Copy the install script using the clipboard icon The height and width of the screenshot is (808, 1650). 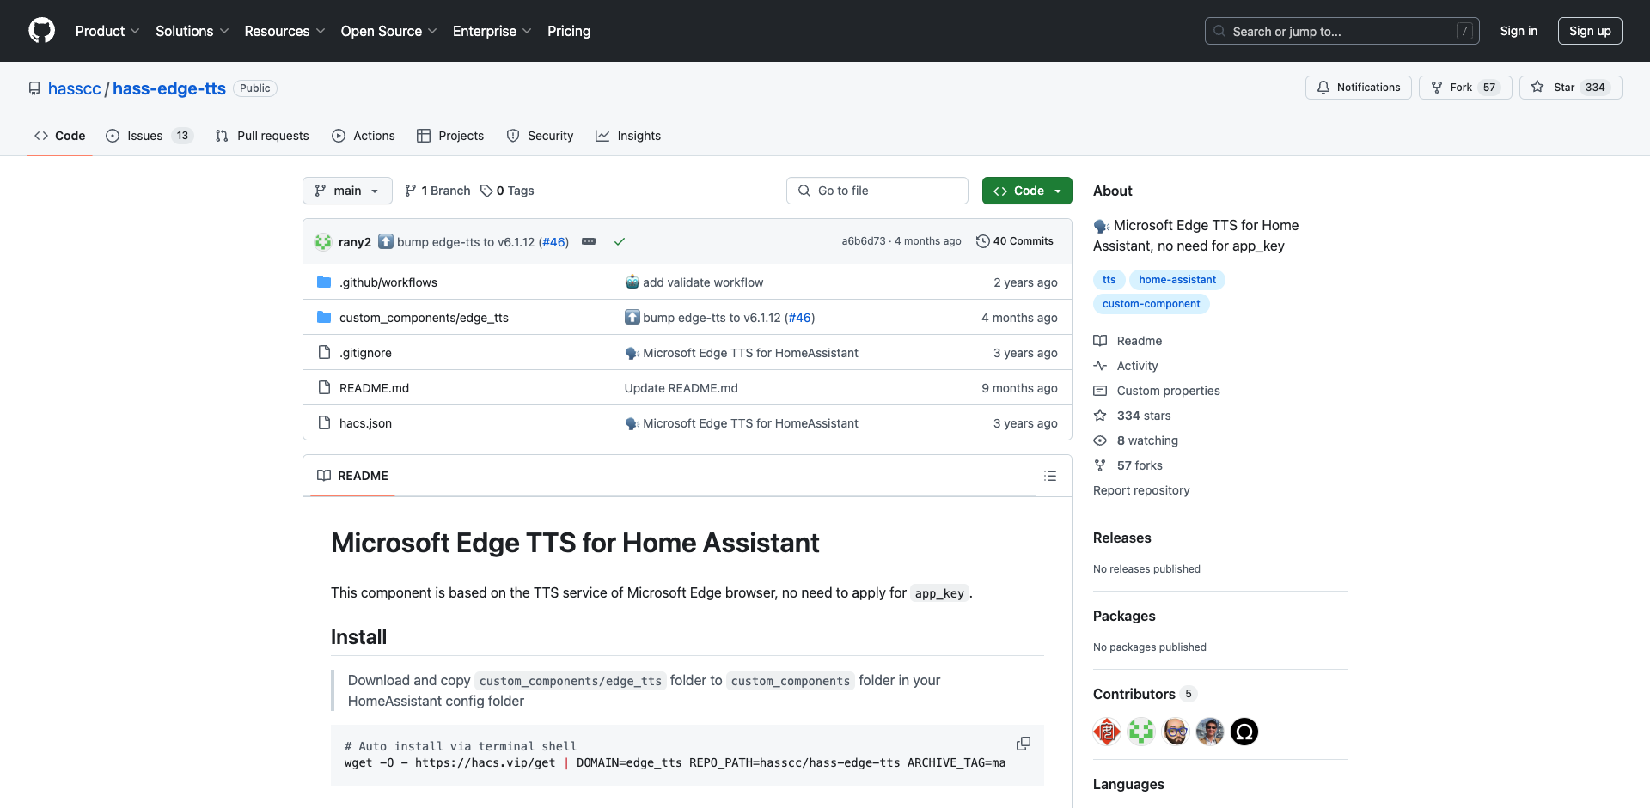click(x=1023, y=744)
